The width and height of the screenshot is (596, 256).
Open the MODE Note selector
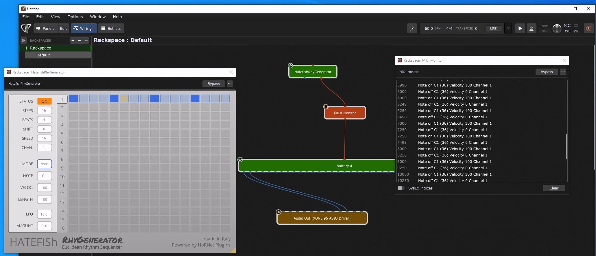pos(44,164)
